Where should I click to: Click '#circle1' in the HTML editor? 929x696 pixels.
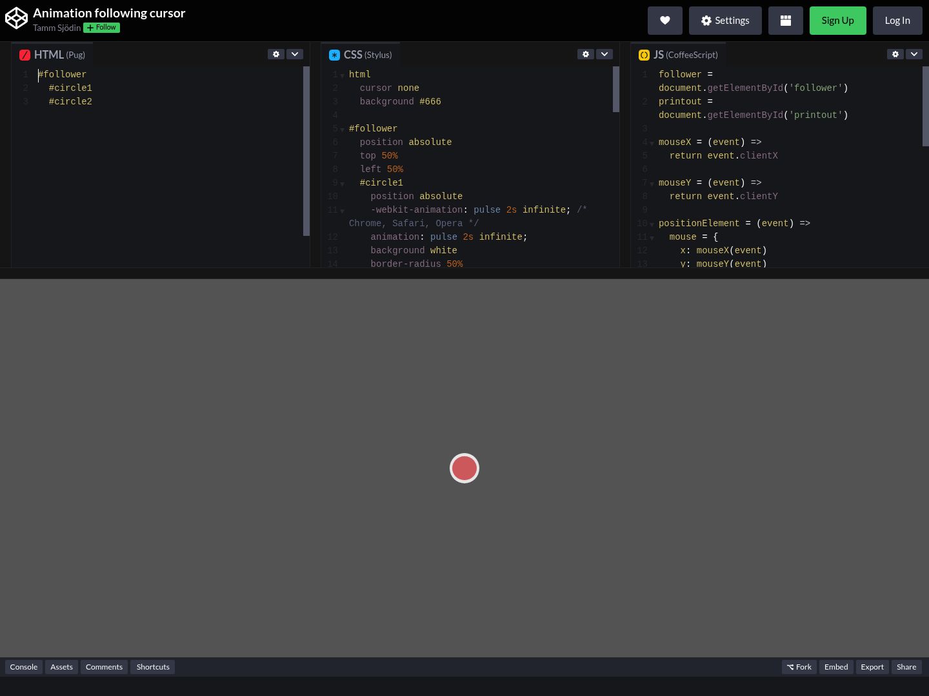click(x=70, y=88)
